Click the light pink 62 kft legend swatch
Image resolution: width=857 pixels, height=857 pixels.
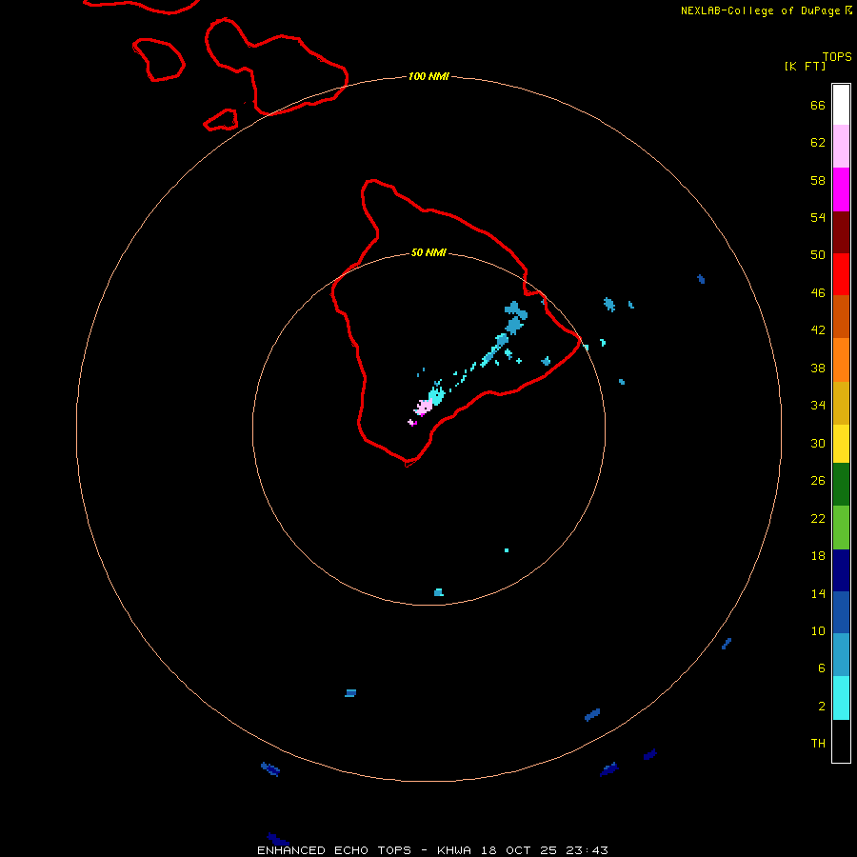tap(841, 147)
